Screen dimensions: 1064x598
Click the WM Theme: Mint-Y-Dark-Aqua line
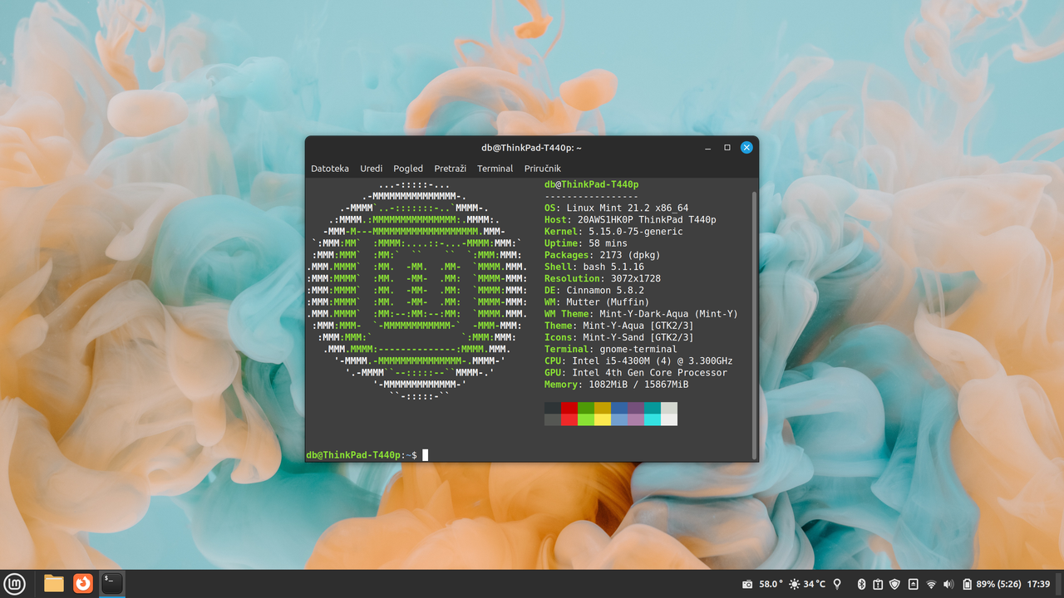point(641,314)
